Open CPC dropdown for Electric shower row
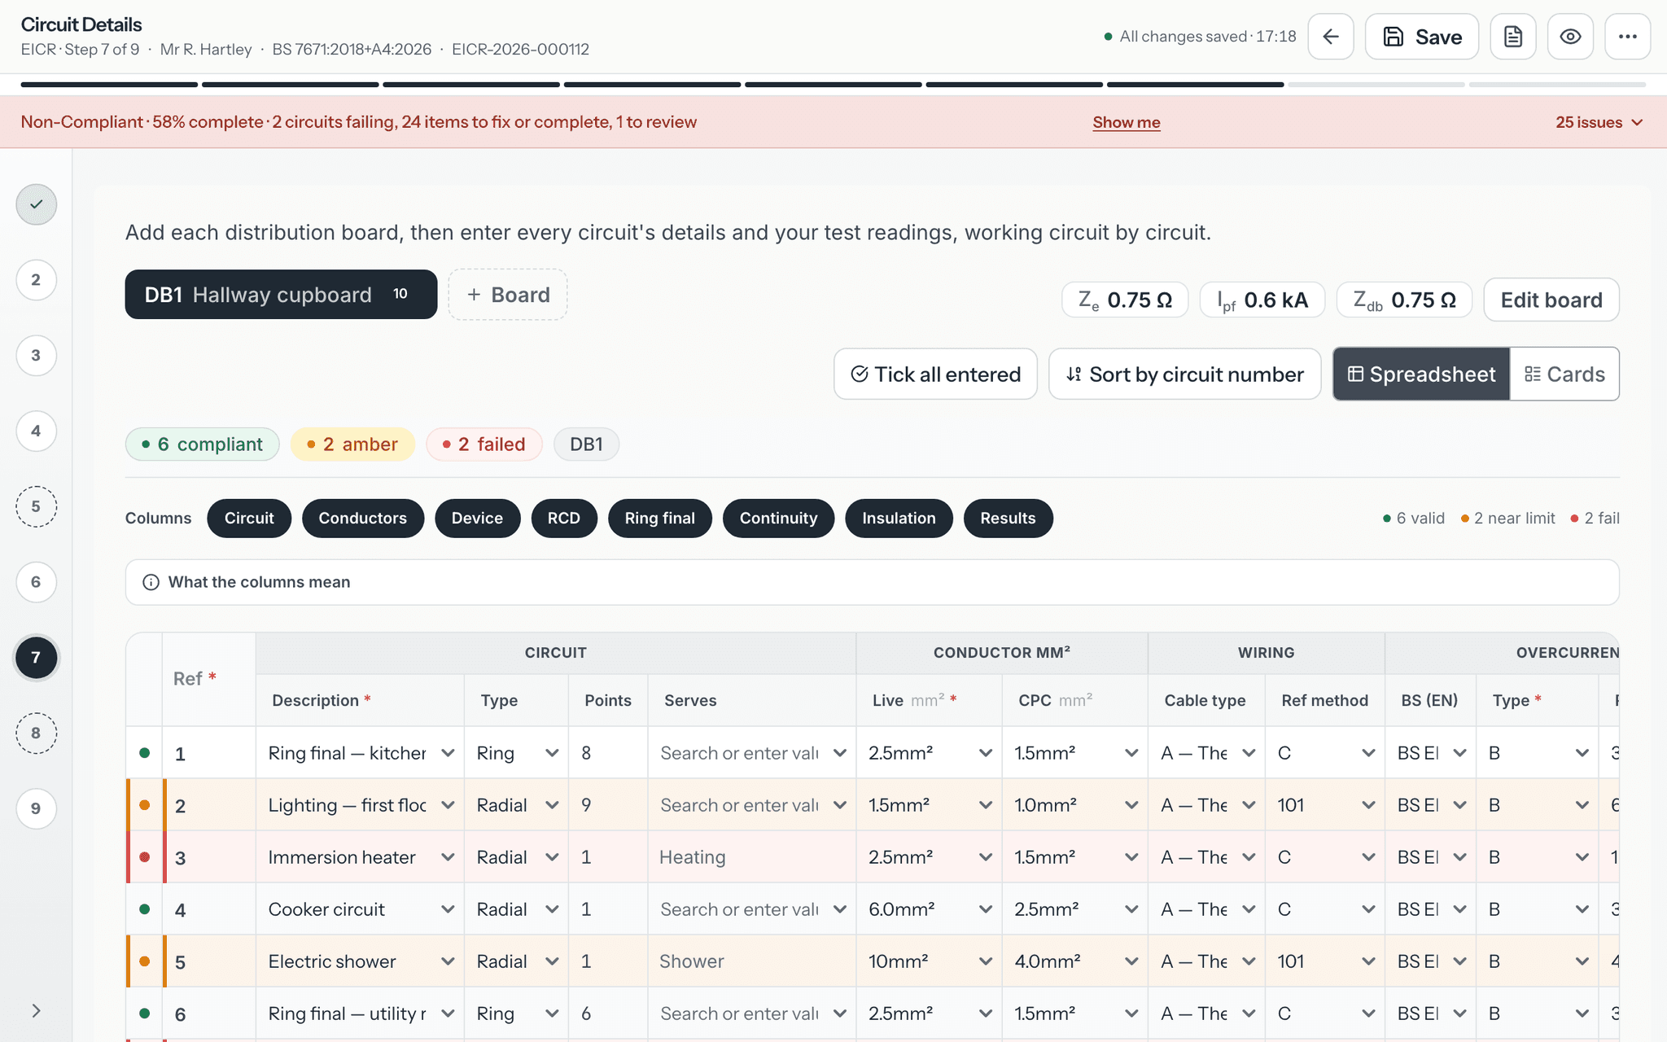The width and height of the screenshot is (1667, 1042). click(x=1074, y=961)
